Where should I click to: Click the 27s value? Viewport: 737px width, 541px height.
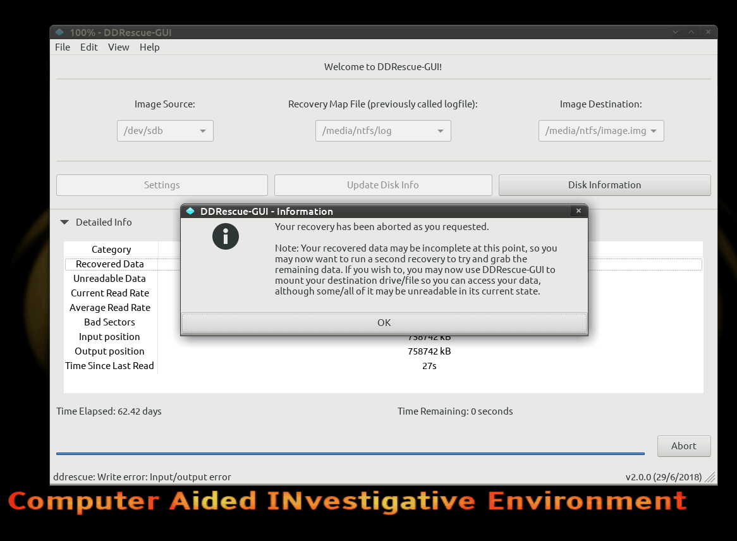(x=429, y=366)
